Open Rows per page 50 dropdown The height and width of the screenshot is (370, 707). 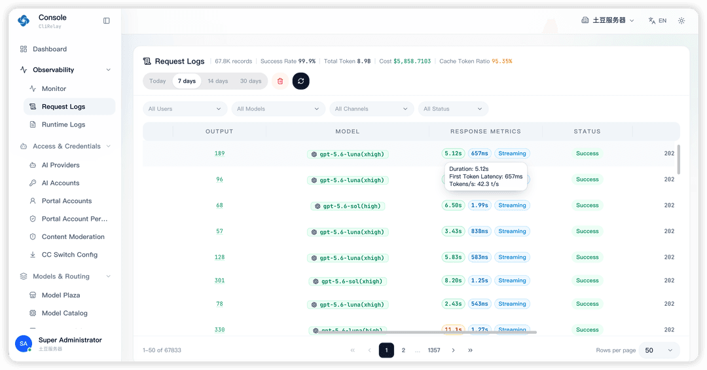pos(659,350)
